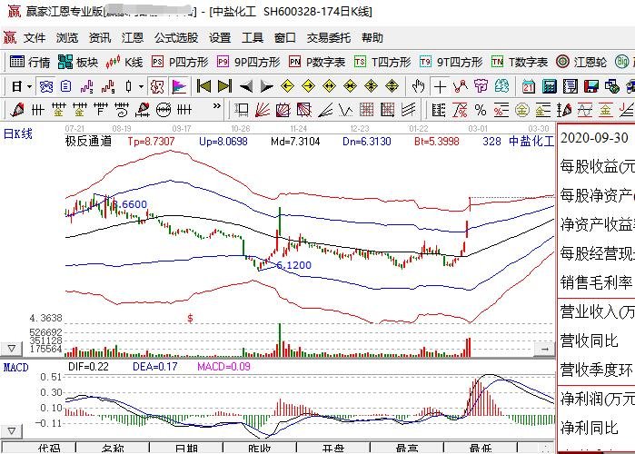Open the 资讯 menu
This screenshot has width=635, height=454.
100,37
